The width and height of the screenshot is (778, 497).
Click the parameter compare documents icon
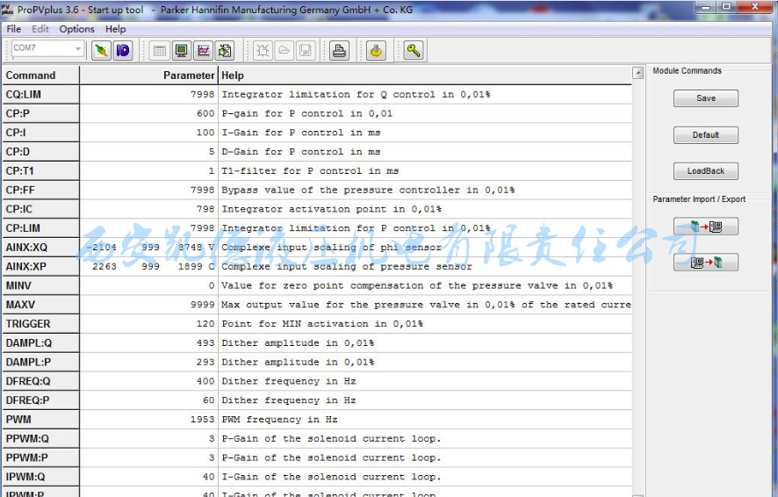click(x=225, y=50)
